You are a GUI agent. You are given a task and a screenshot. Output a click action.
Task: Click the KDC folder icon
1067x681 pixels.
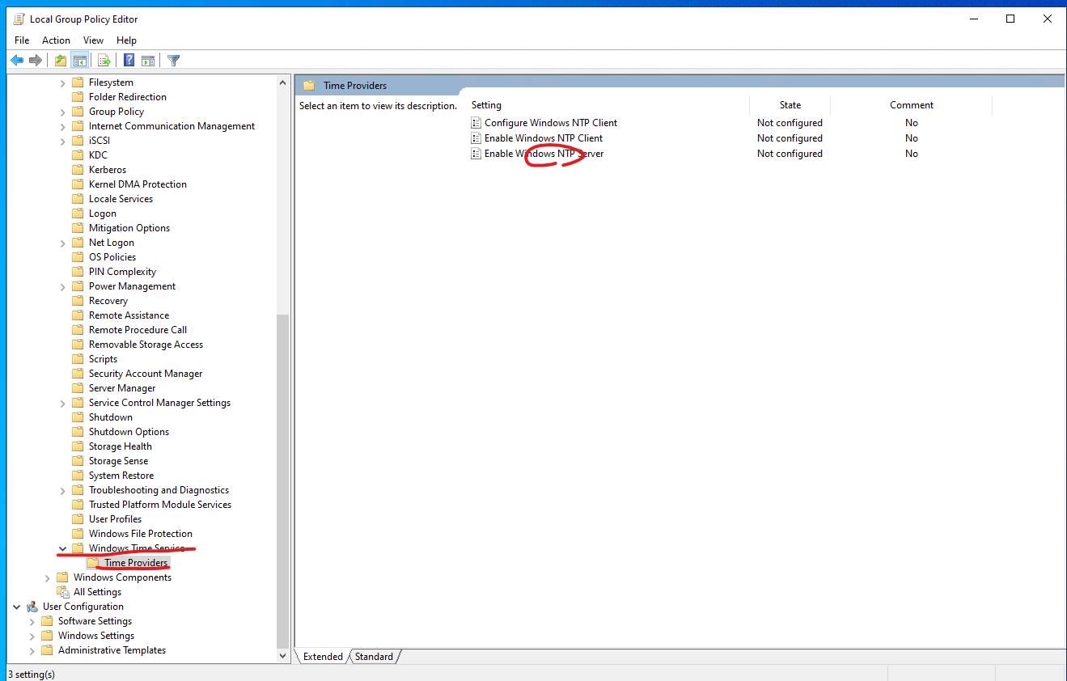click(78, 155)
